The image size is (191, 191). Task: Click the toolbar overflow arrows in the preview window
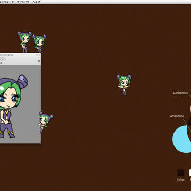[39, 61]
